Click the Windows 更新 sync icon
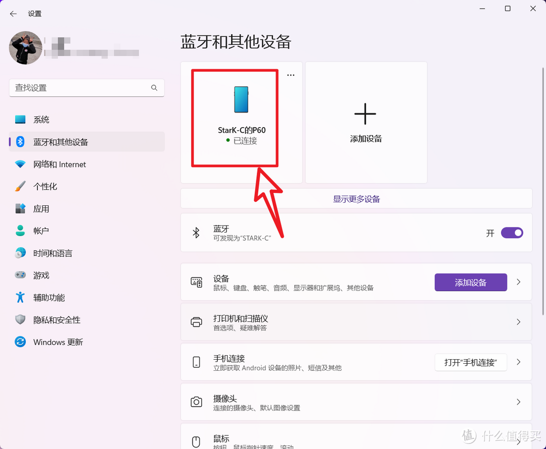The width and height of the screenshot is (546, 449). 20,342
